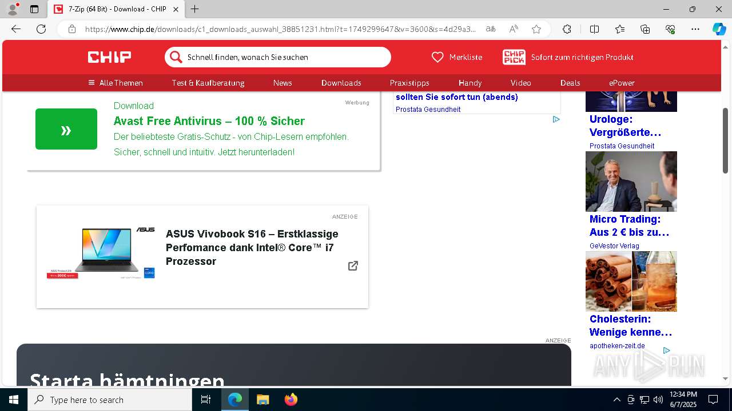
Task: Launch Firefox from taskbar
Action: (291, 400)
